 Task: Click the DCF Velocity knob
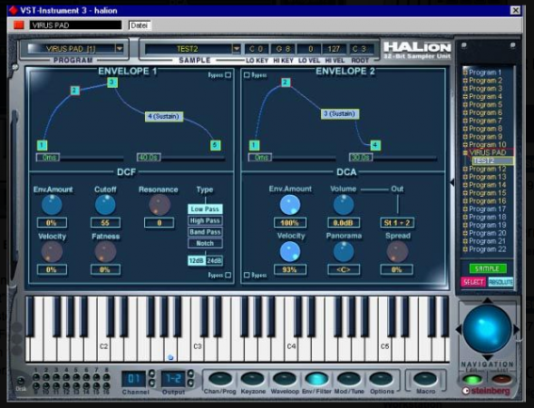click(52, 252)
